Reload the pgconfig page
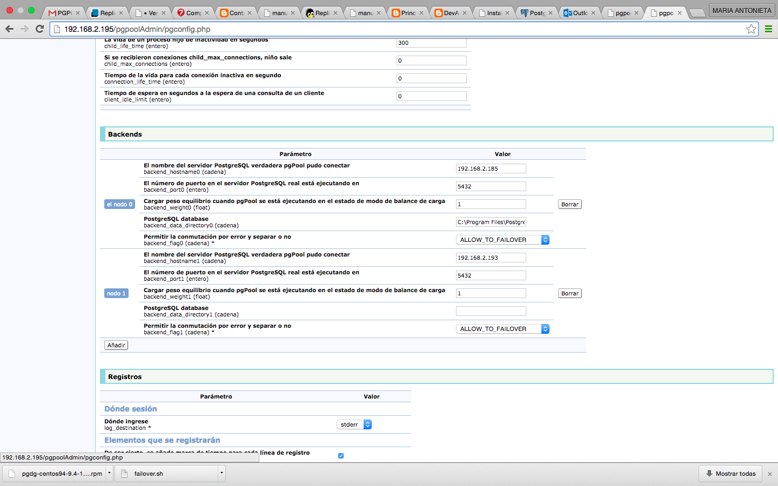 (39, 29)
